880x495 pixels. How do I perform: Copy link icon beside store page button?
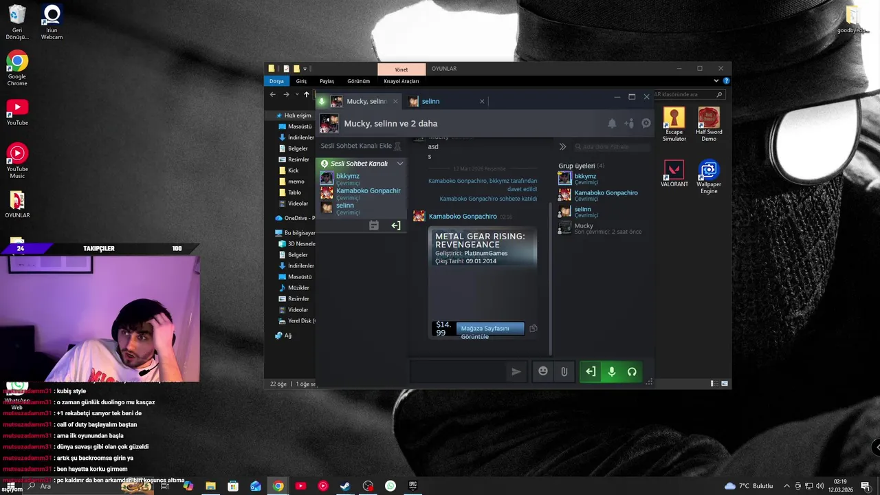[x=533, y=329]
